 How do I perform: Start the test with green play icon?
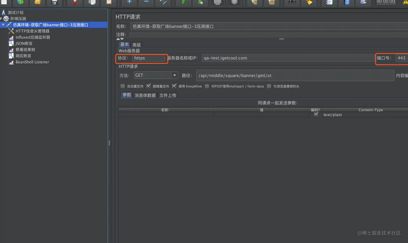183,2
